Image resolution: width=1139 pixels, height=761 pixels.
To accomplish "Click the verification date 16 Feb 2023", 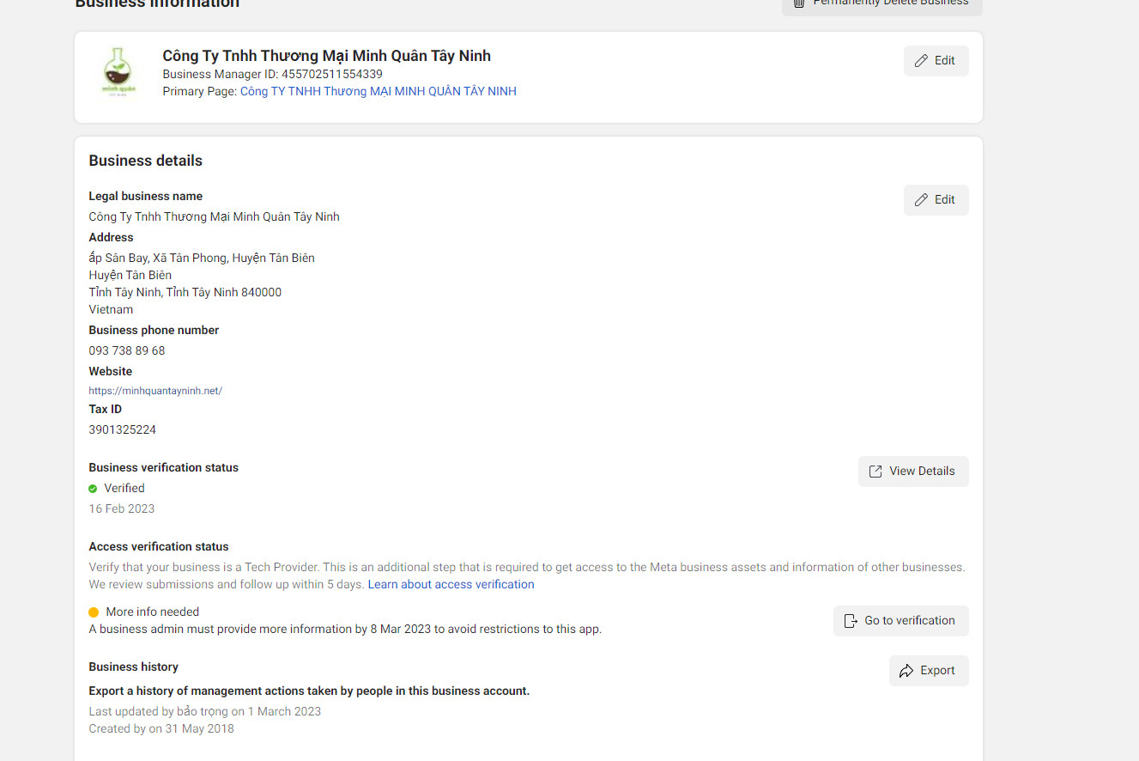I will pyautogui.click(x=122, y=508).
